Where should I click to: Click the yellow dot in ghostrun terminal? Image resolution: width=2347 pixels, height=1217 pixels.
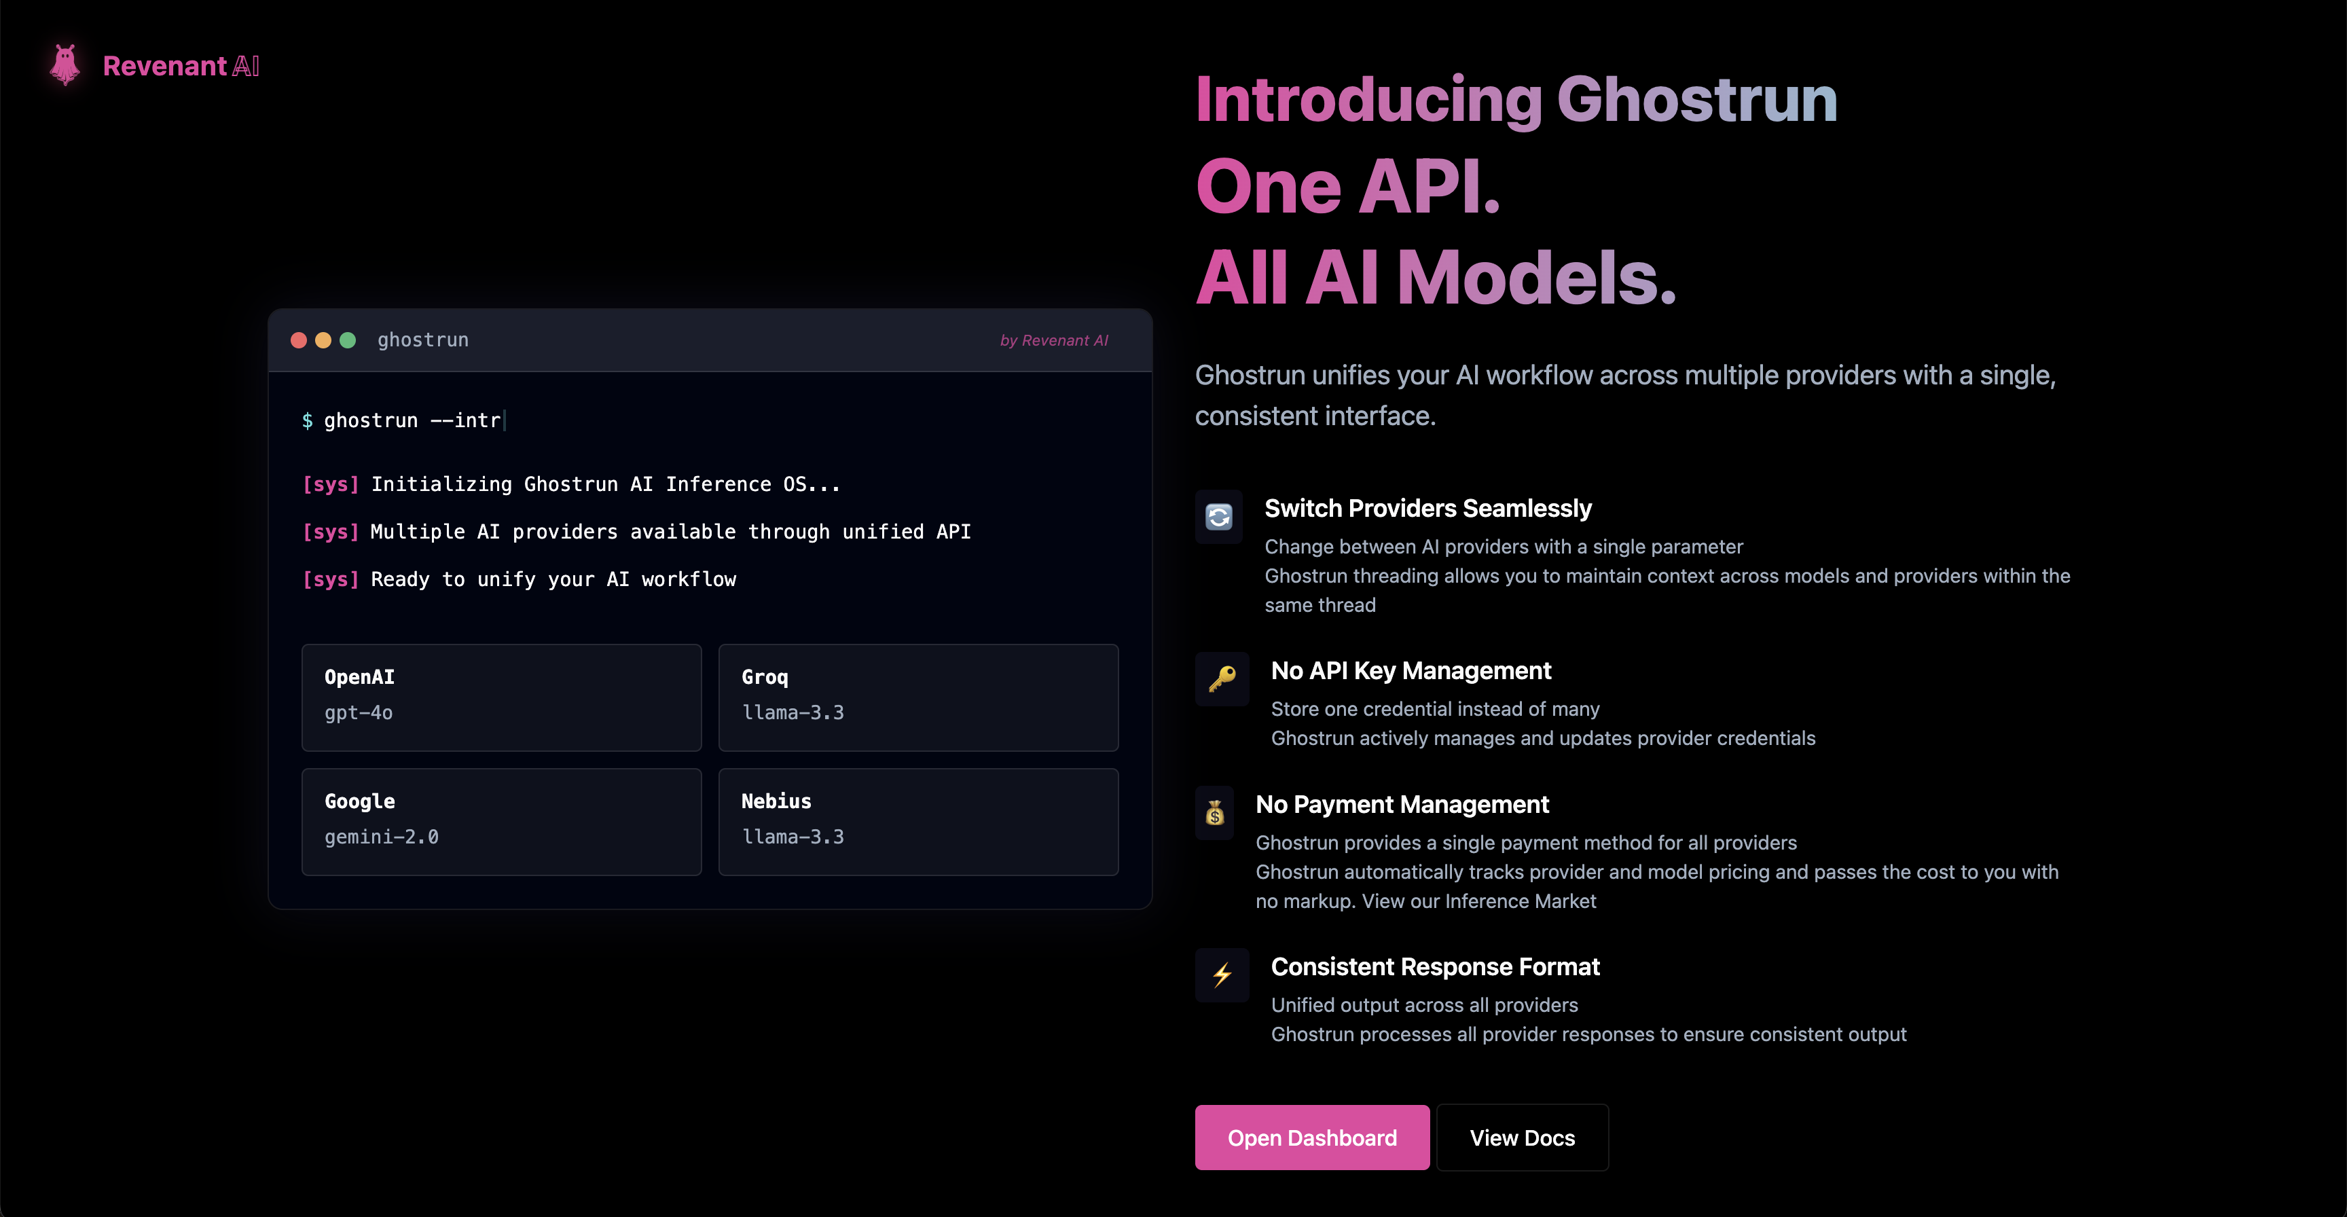[323, 340]
